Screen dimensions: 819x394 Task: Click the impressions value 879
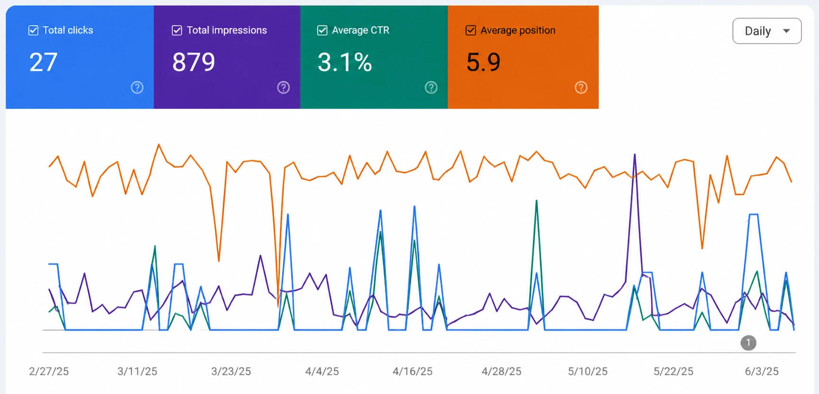[x=193, y=62]
